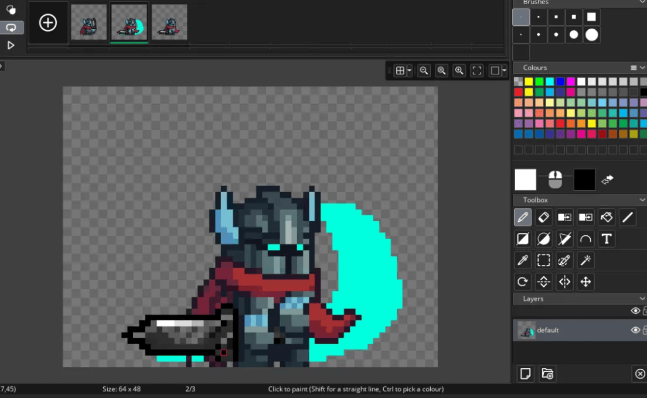Select the Line drawing tool
The height and width of the screenshot is (398, 647).
point(627,217)
